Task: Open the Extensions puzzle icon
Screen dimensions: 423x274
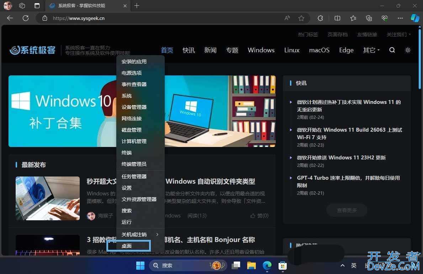Action: (320, 18)
